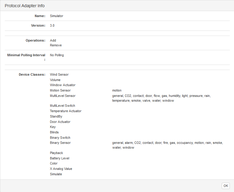Click the Volume device class
This screenshot has width=234, height=192.
coord(55,80)
